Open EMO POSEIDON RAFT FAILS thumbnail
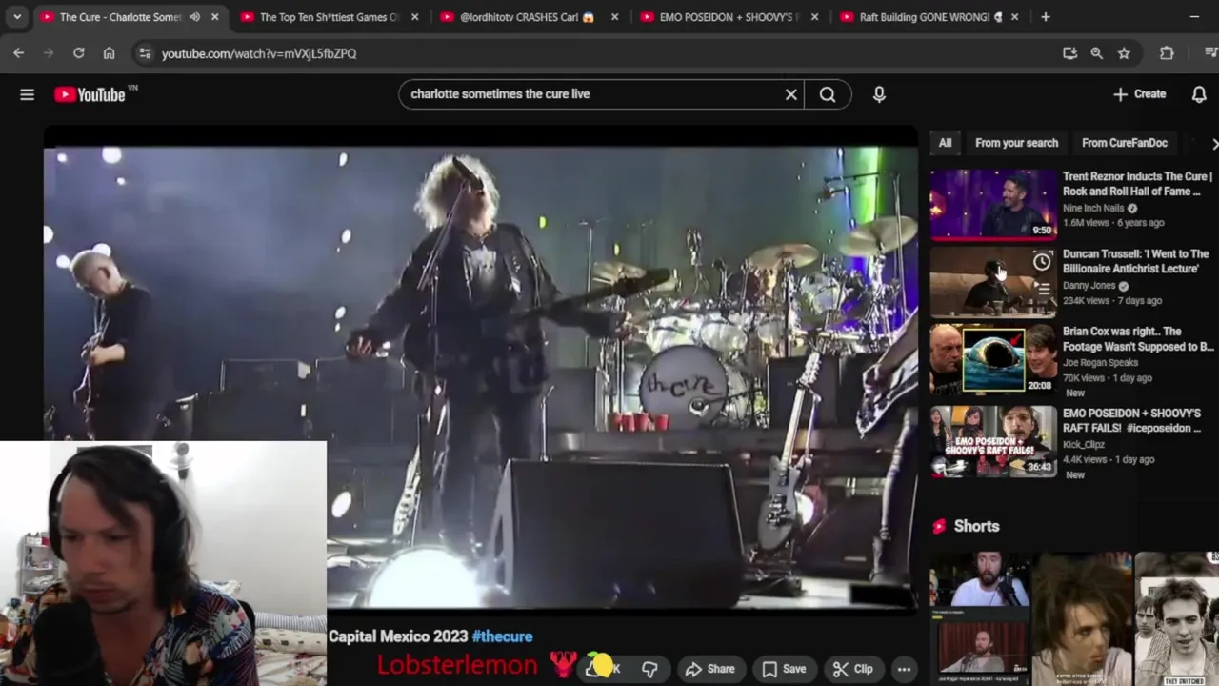 (993, 441)
